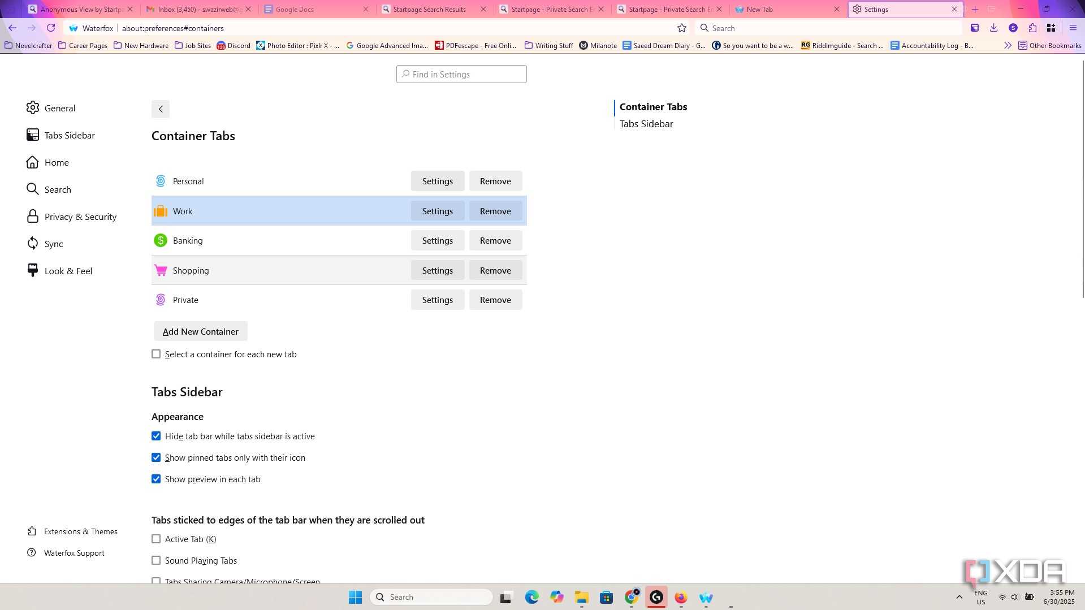This screenshot has height=610, width=1085.
Task: Click the page vertical scrollbar
Action: [1082, 178]
